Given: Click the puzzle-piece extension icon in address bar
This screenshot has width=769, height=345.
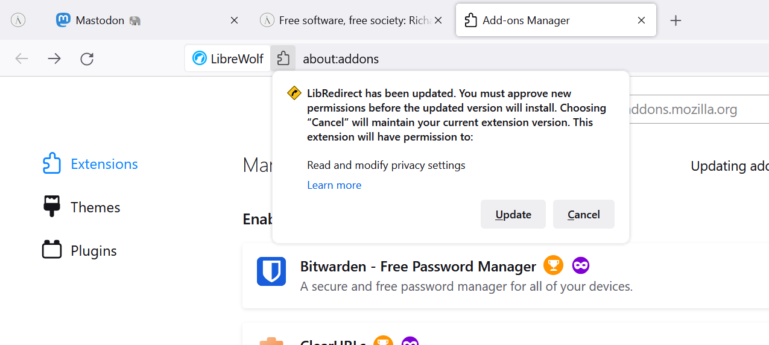Looking at the screenshot, I should pos(283,59).
